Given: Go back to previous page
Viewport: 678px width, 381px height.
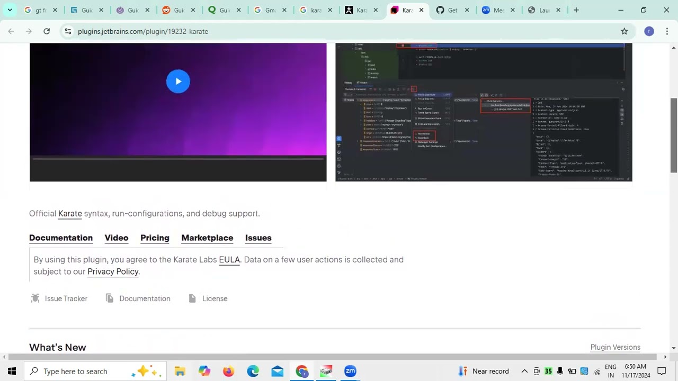Looking at the screenshot, I should point(11,31).
